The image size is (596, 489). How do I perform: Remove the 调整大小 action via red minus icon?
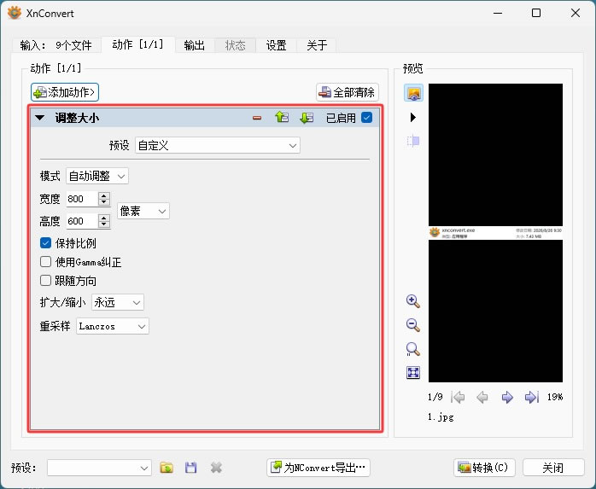tap(257, 118)
